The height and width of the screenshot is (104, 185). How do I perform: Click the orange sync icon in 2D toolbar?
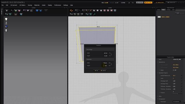tap(71, 10)
